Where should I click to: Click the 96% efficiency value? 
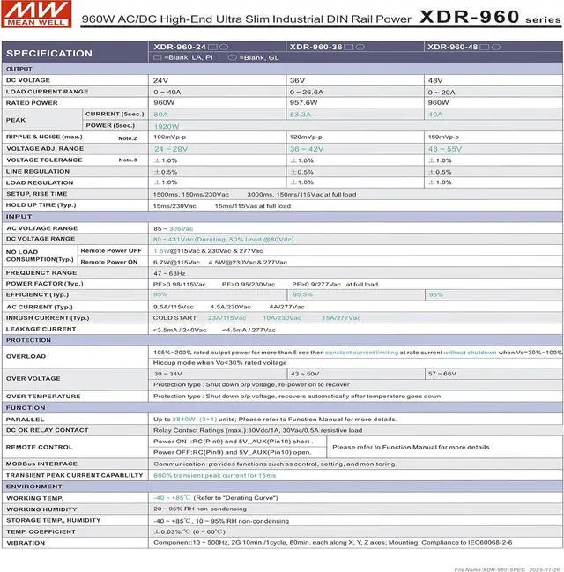(x=435, y=294)
